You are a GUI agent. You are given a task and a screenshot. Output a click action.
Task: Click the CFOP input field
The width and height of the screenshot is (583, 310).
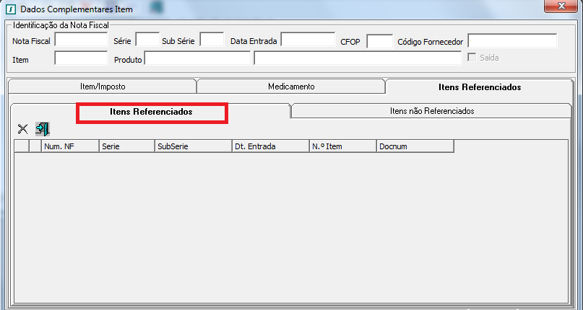point(379,42)
